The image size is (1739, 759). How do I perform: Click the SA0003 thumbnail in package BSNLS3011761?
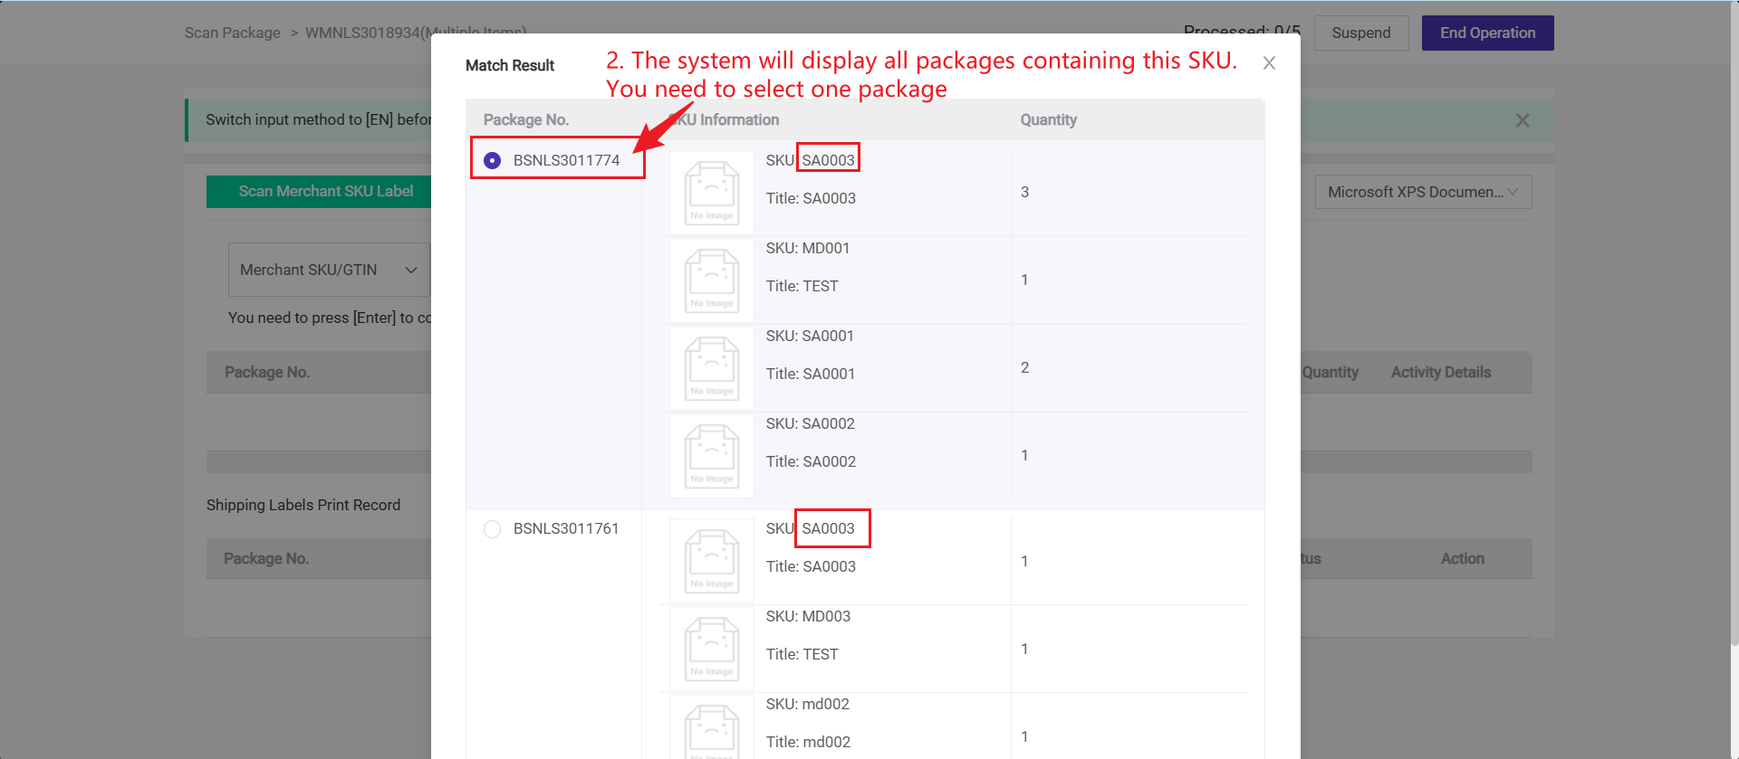(712, 561)
